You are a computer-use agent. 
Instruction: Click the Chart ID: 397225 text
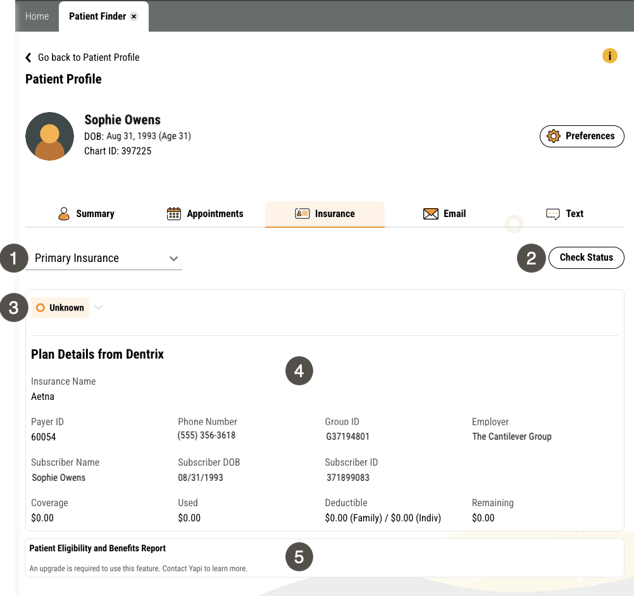tap(118, 151)
